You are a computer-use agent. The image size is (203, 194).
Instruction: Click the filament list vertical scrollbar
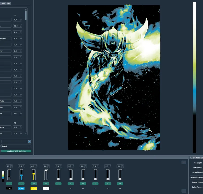(26, 15)
